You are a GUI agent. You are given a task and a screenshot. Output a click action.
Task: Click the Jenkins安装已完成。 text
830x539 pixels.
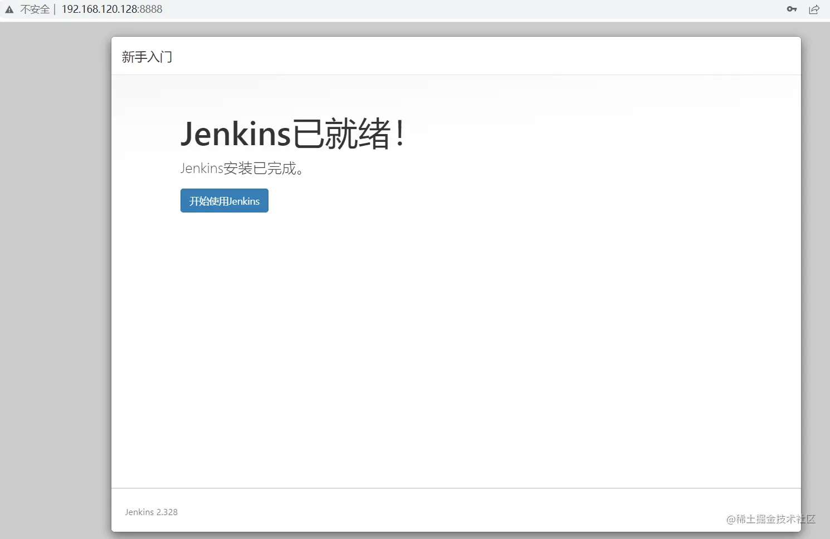tap(242, 169)
